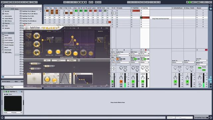Click the previous preset arrow in Twin

pyautogui.click(x=78, y=28)
